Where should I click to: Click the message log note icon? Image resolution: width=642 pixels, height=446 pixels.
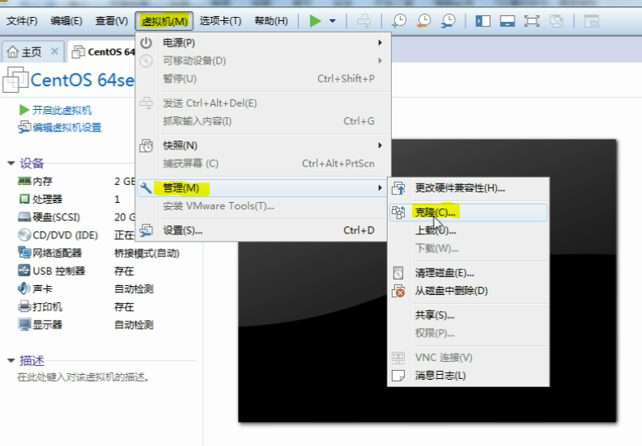point(398,376)
